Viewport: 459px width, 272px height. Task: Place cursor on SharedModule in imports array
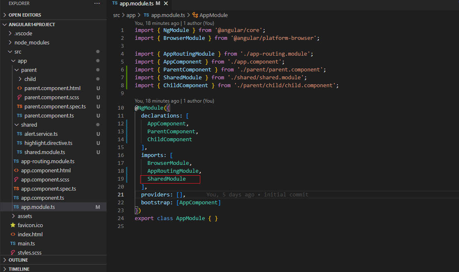[x=166, y=179]
